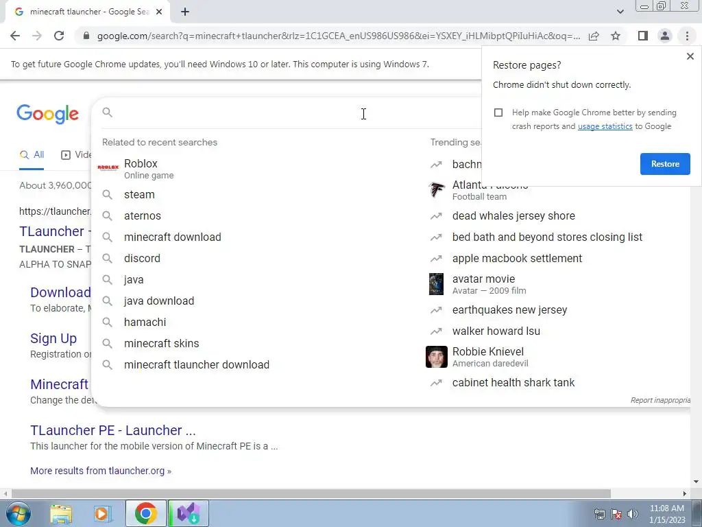
Task: Choose the 'minecraft skins' suggestion
Action: click(260, 343)
